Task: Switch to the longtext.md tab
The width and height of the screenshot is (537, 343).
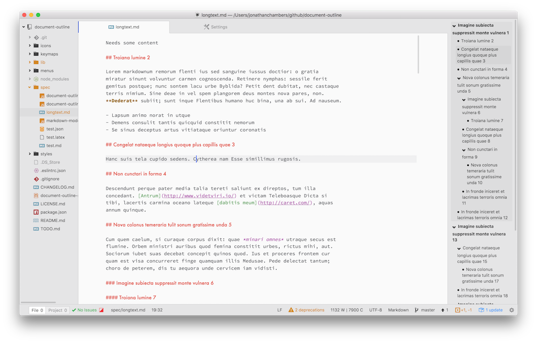Action: (x=124, y=27)
